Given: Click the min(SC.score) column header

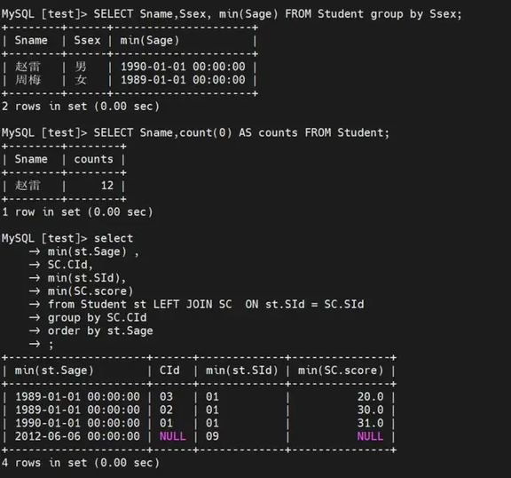Looking at the screenshot, I should (x=341, y=370).
